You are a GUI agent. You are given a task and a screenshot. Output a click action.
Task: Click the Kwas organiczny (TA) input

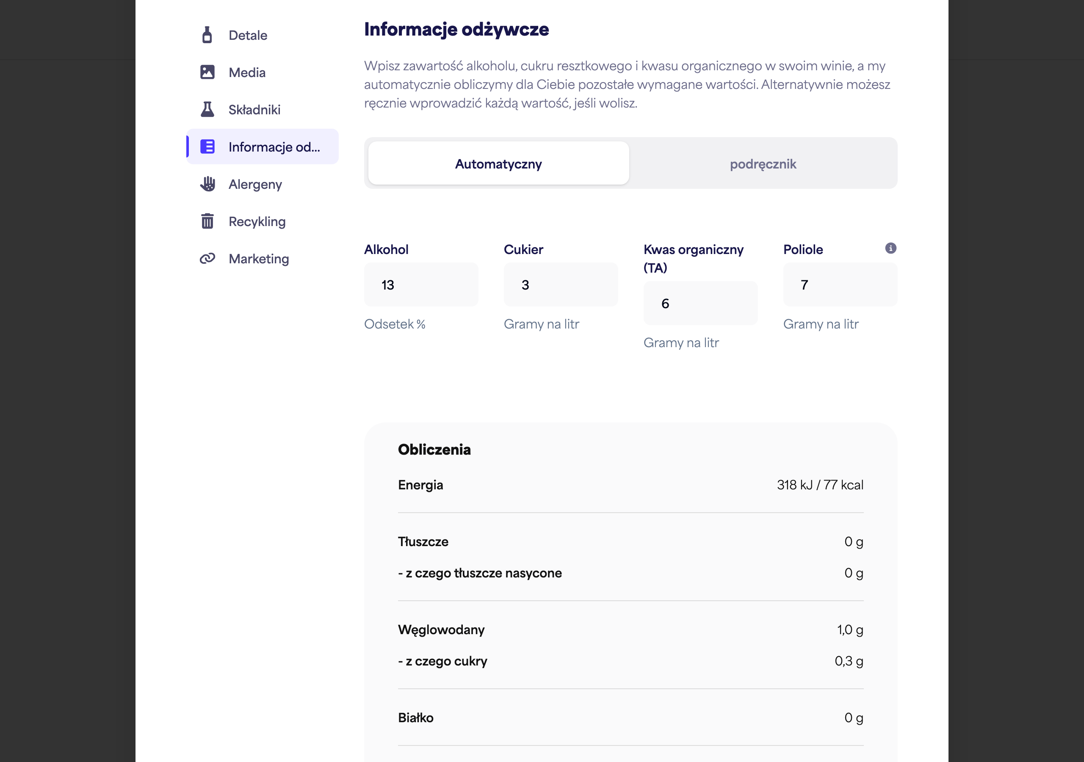pos(701,303)
